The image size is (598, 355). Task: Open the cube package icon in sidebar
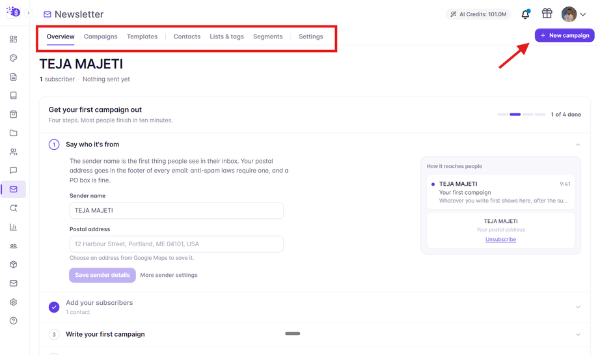pos(14,264)
